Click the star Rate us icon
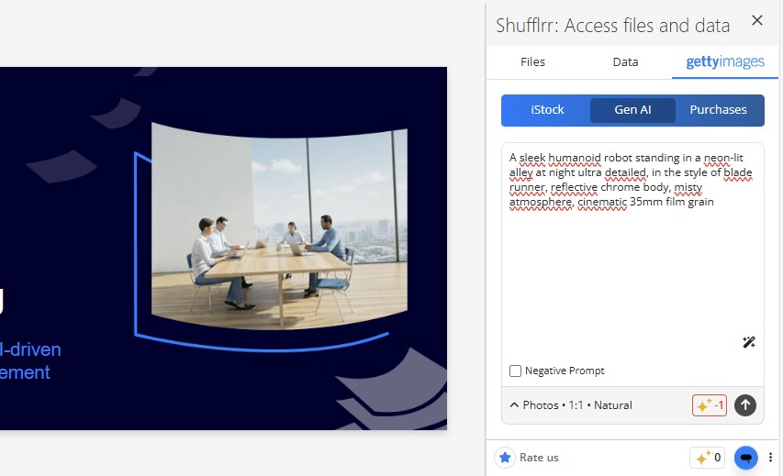Screen dimensions: 783x476 pyautogui.click(x=505, y=458)
